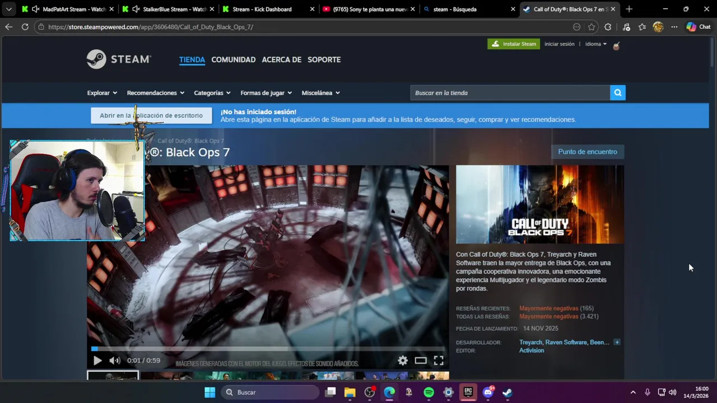Click iniciar sesión link
This screenshot has width=717, height=403.
click(560, 44)
